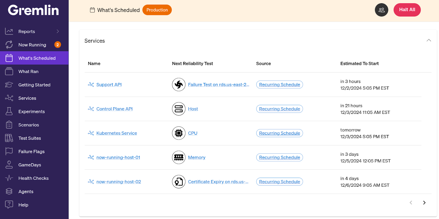Viewport: 439px width, 219px height.
Task: Open the Control Plane API link
Action: click(114, 109)
